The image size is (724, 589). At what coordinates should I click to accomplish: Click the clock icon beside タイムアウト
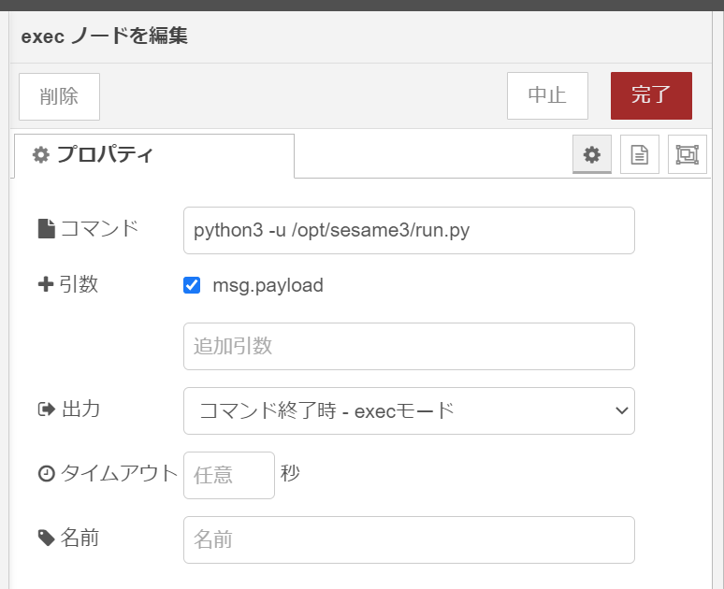[x=46, y=474]
